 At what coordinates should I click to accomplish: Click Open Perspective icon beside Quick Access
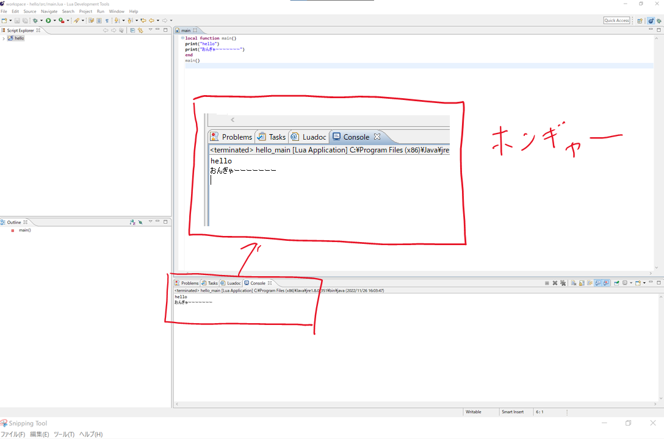coord(640,20)
